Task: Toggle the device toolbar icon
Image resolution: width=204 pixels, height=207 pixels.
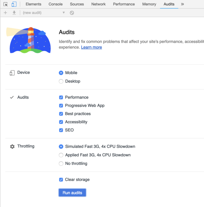Action: click(14, 4)
